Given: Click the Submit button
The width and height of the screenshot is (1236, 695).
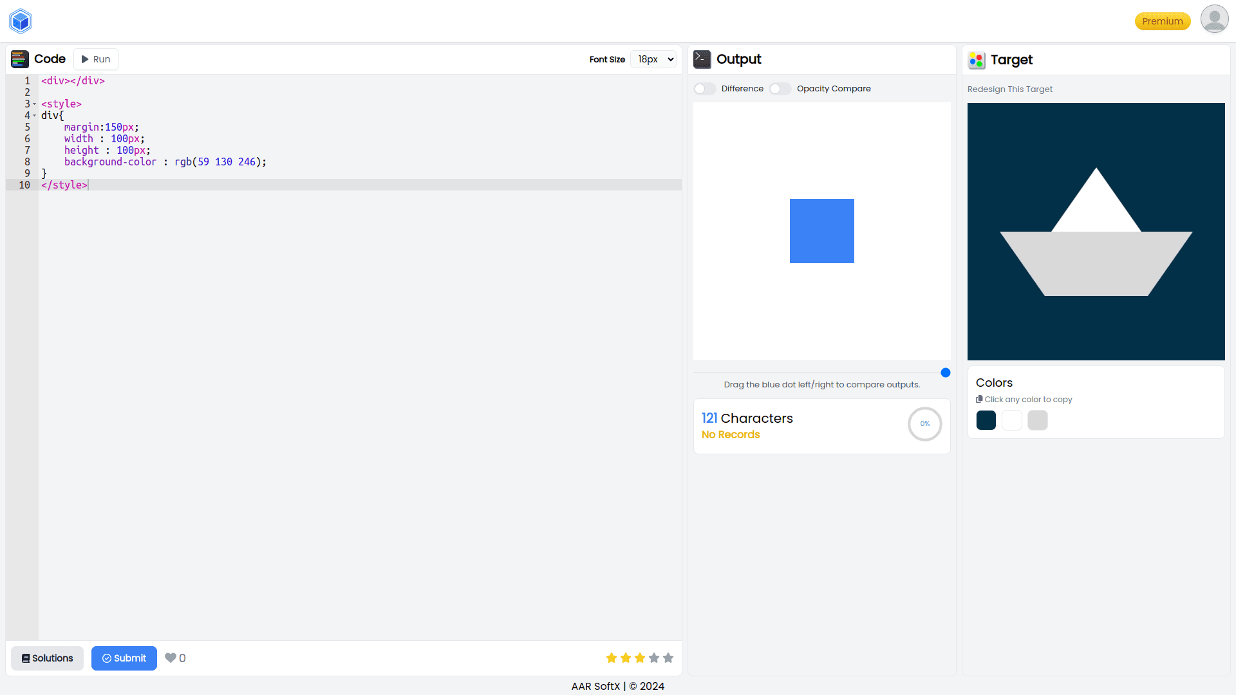Looking at the screenshot, I should tap(124, 658).
